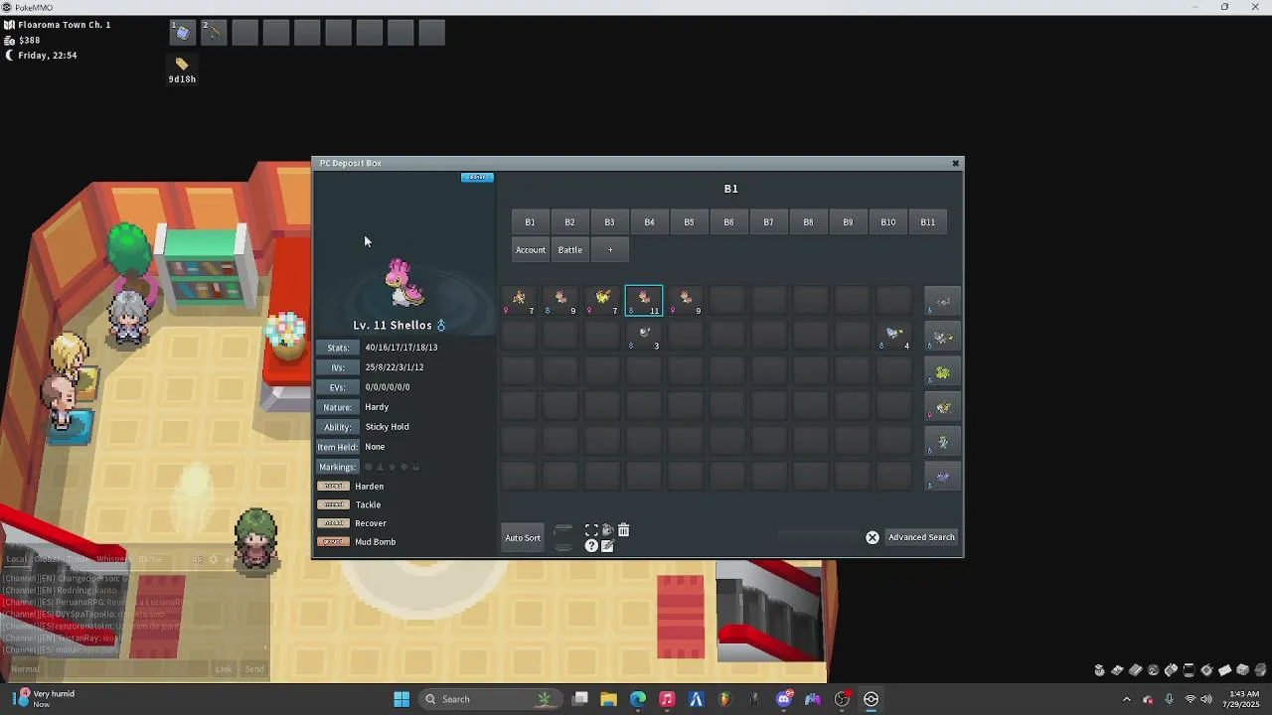Image resolution: width=1272 pixels, height=715 pixels.
Task: Switch to the Local chat tab
Action: tap(17, 559)
